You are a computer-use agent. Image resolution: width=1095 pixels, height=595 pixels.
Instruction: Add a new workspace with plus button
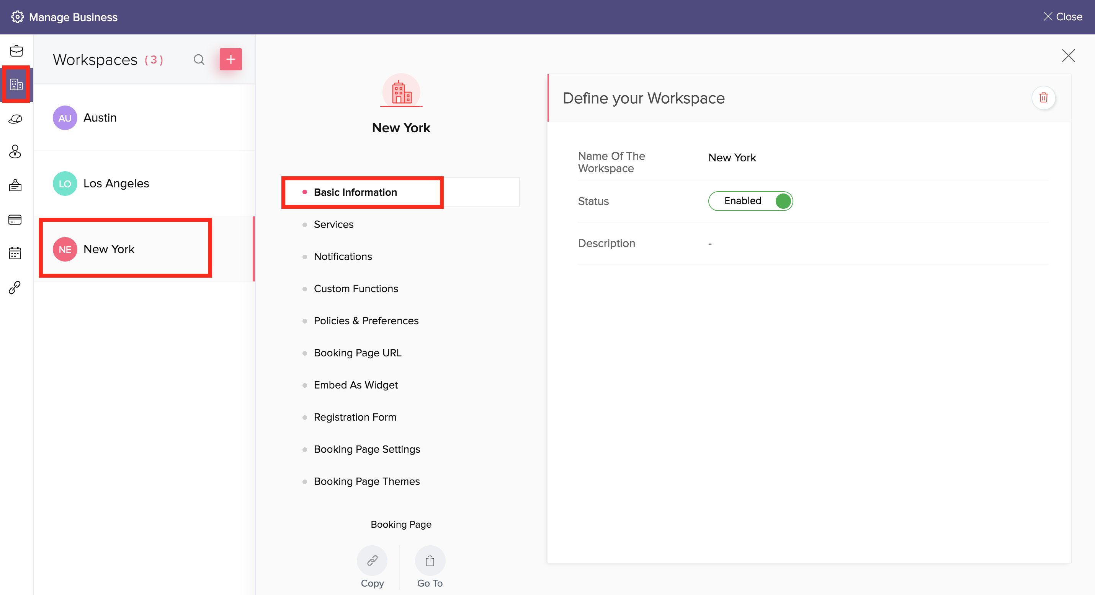(x=230, y=59)
